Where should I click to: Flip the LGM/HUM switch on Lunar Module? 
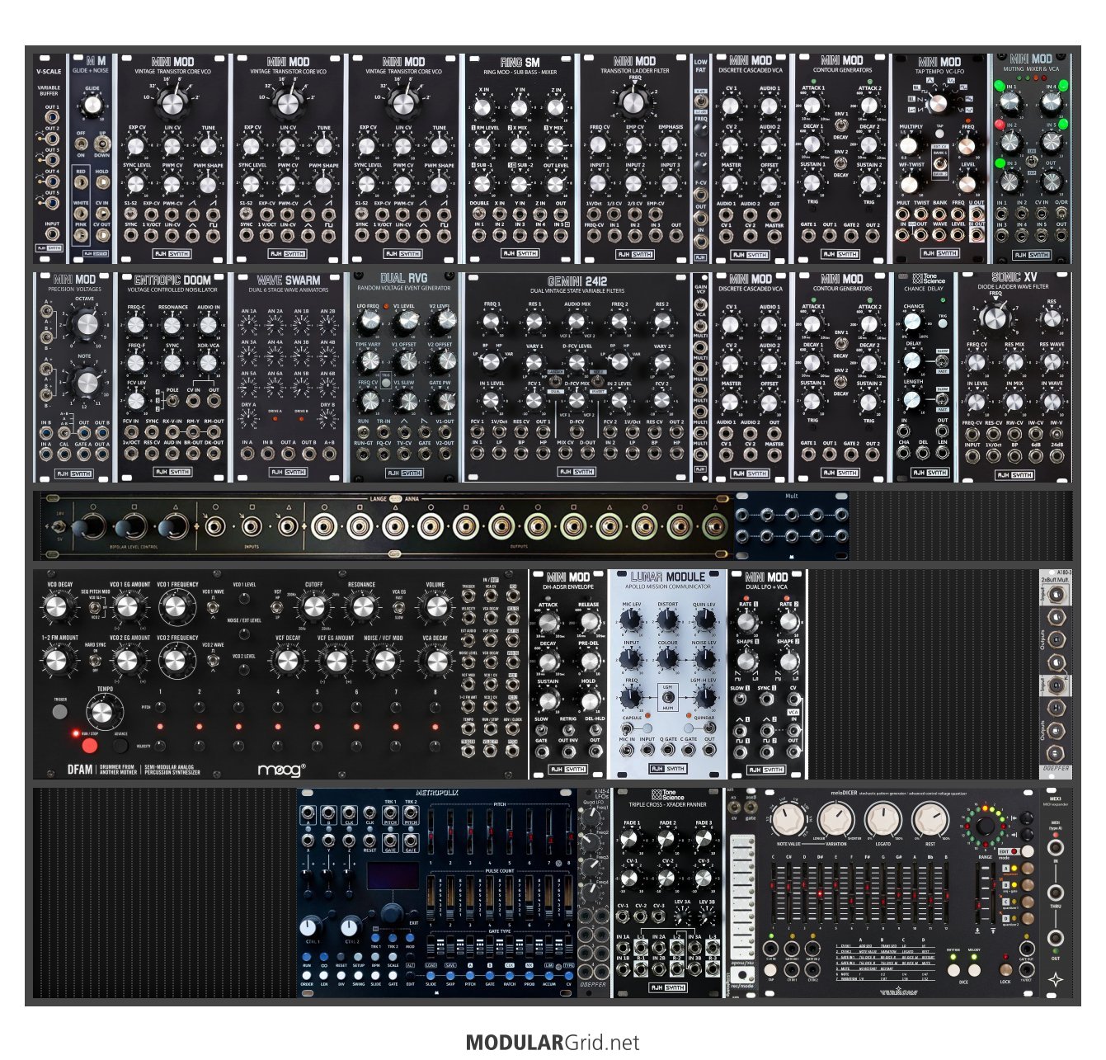(667, 698)
